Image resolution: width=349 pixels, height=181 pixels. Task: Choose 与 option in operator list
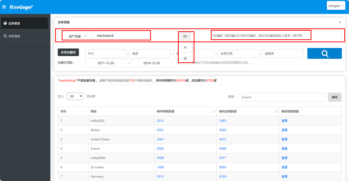click(185, 47)
